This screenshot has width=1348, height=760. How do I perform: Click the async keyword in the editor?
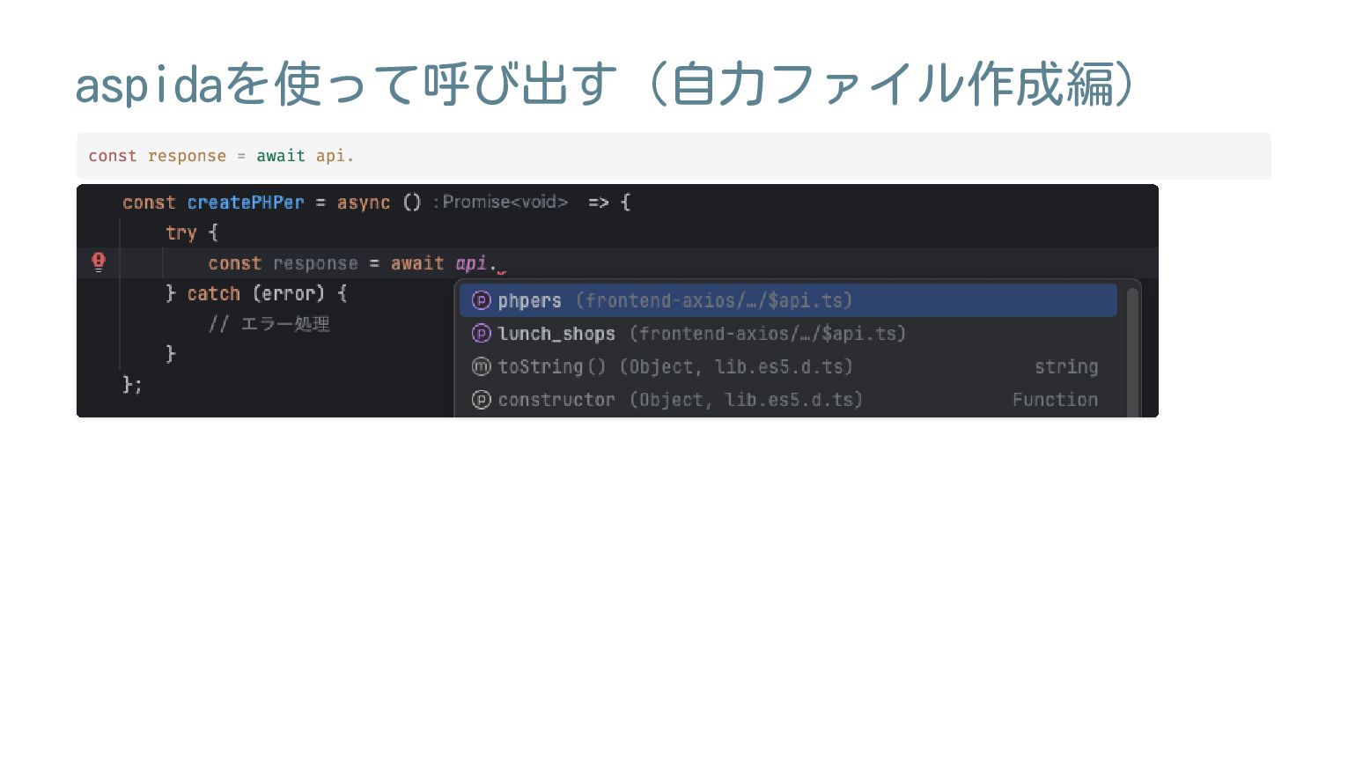coord(364,203)
